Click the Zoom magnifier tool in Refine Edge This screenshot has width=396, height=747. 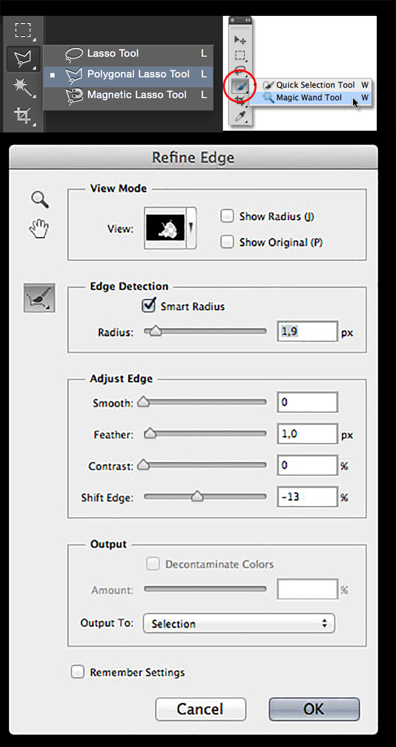pyautogui.click(x=40, y=199)
